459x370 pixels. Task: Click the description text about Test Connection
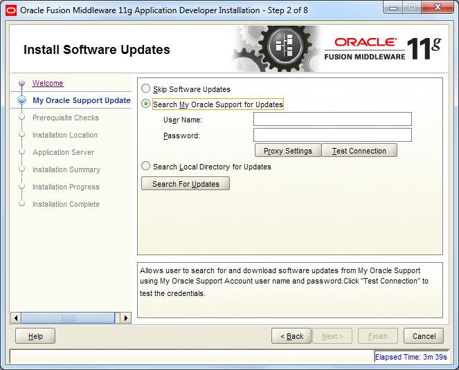284,281
